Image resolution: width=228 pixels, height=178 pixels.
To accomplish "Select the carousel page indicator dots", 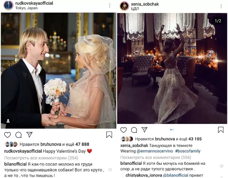I will tap(172, 130).
